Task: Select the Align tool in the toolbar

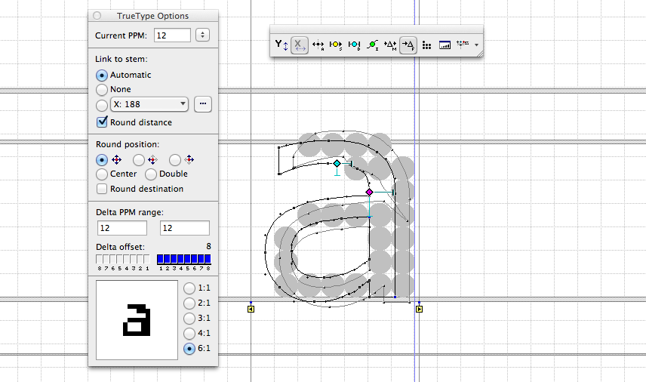Action: (318, 45)
